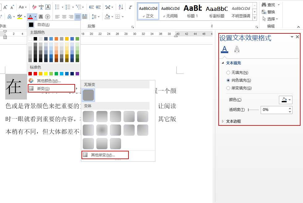Switch to text fill and outline tab
Image resolution: width=303 pixels, height=203 pixels.
pyautogui.click(x=225, y=49)
